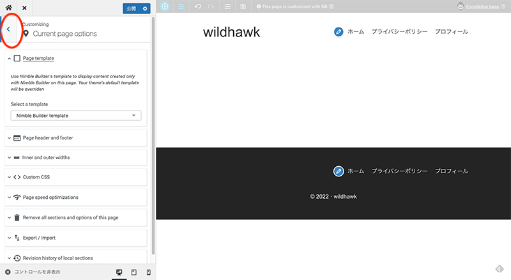Click the 公開 publish button
Screen dimensions: 511x280
131,8
